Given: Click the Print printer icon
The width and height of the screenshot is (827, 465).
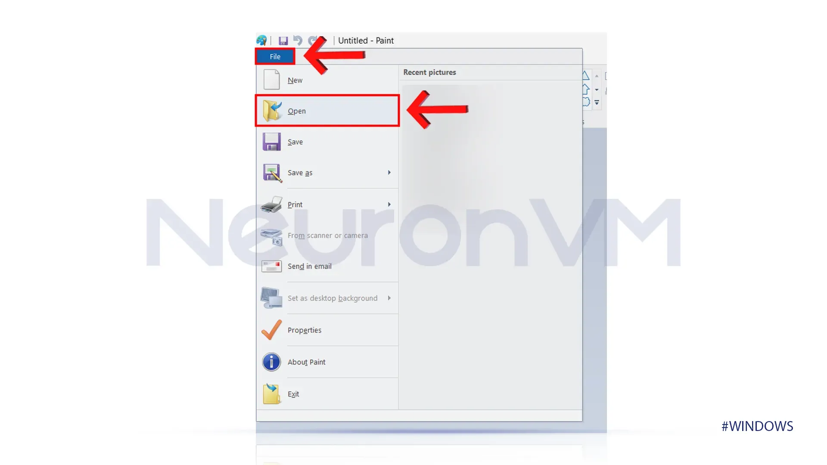Looking at the screenshot, I should pos(271,204).
